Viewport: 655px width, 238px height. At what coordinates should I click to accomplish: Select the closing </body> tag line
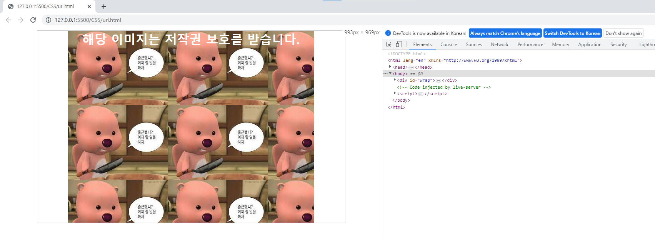401,101
